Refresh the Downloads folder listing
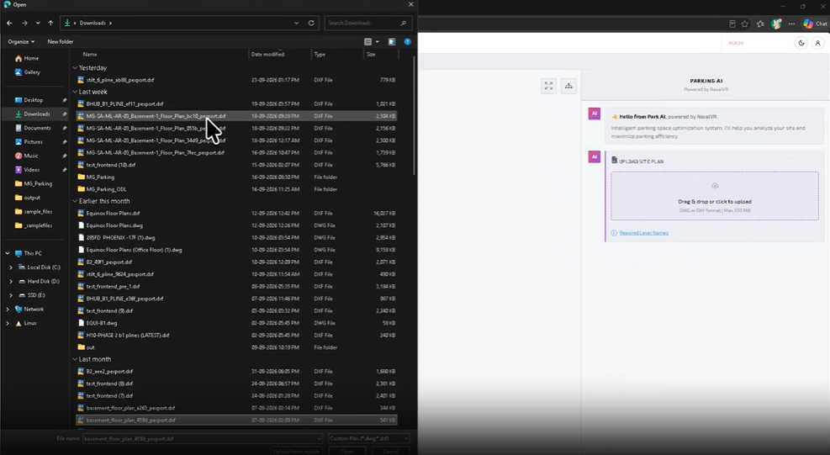 point(311,23)
